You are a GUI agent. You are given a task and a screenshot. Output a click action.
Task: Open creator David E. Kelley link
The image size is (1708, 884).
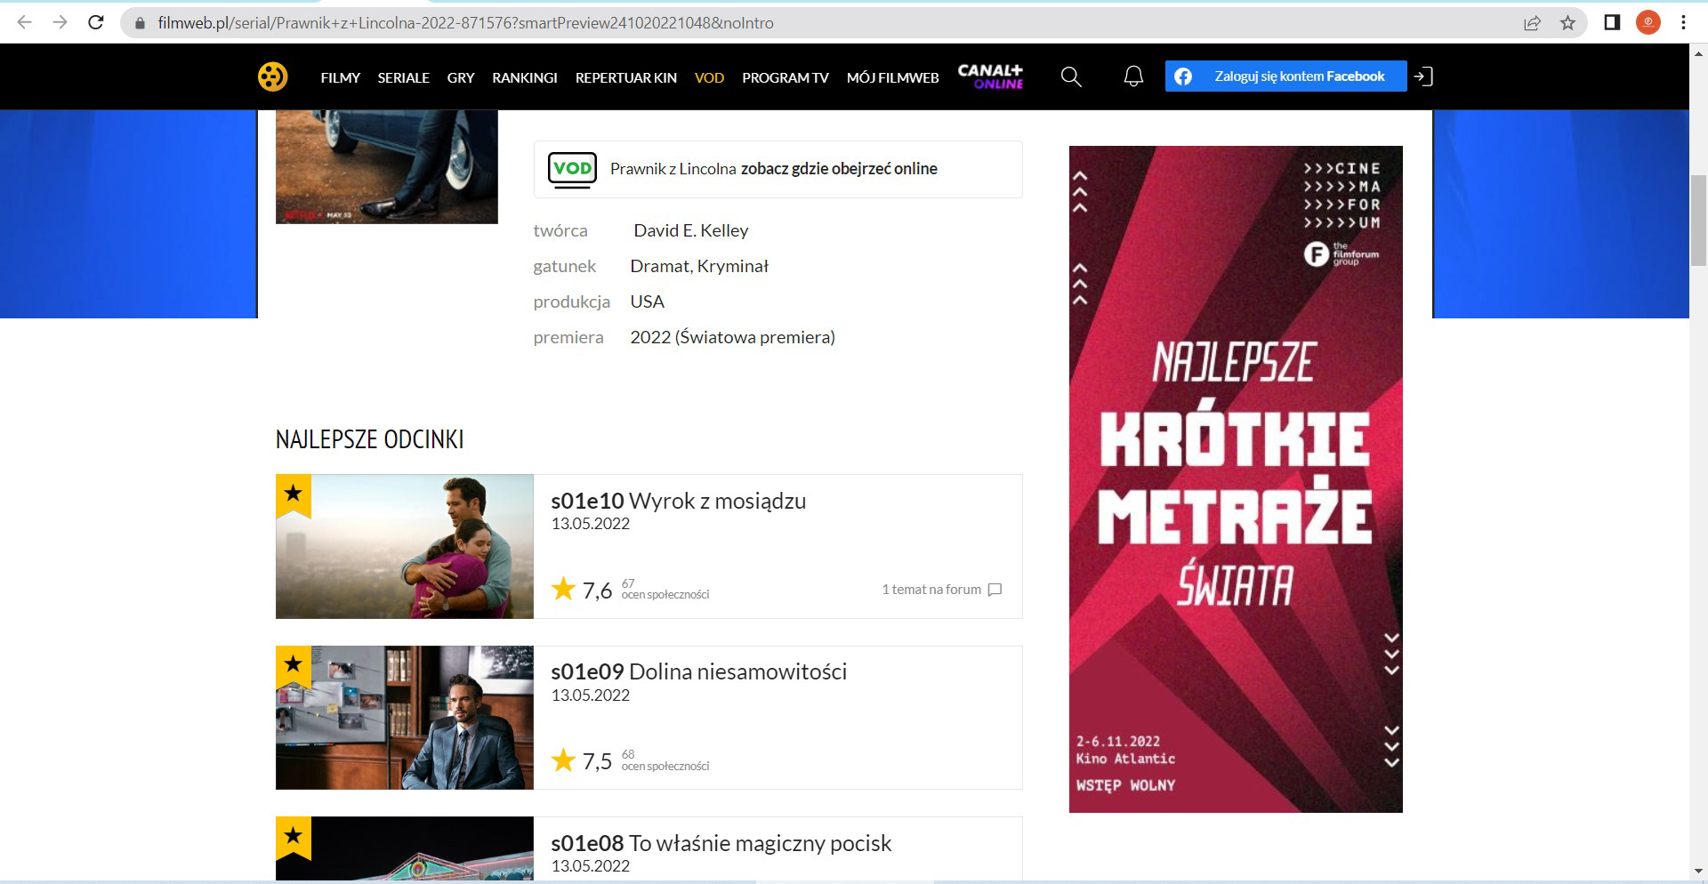coord(691,230)
